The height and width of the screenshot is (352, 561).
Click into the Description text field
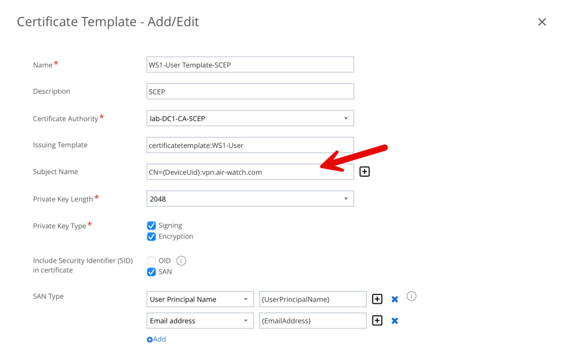tap(250, 91)
